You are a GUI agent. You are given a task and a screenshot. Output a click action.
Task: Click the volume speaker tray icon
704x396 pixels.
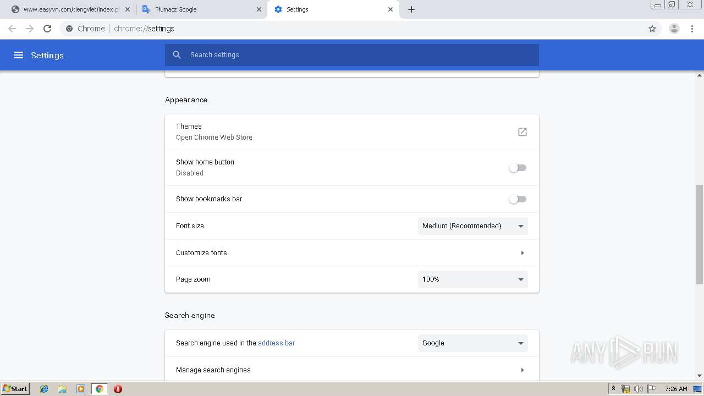click(639, 389)
